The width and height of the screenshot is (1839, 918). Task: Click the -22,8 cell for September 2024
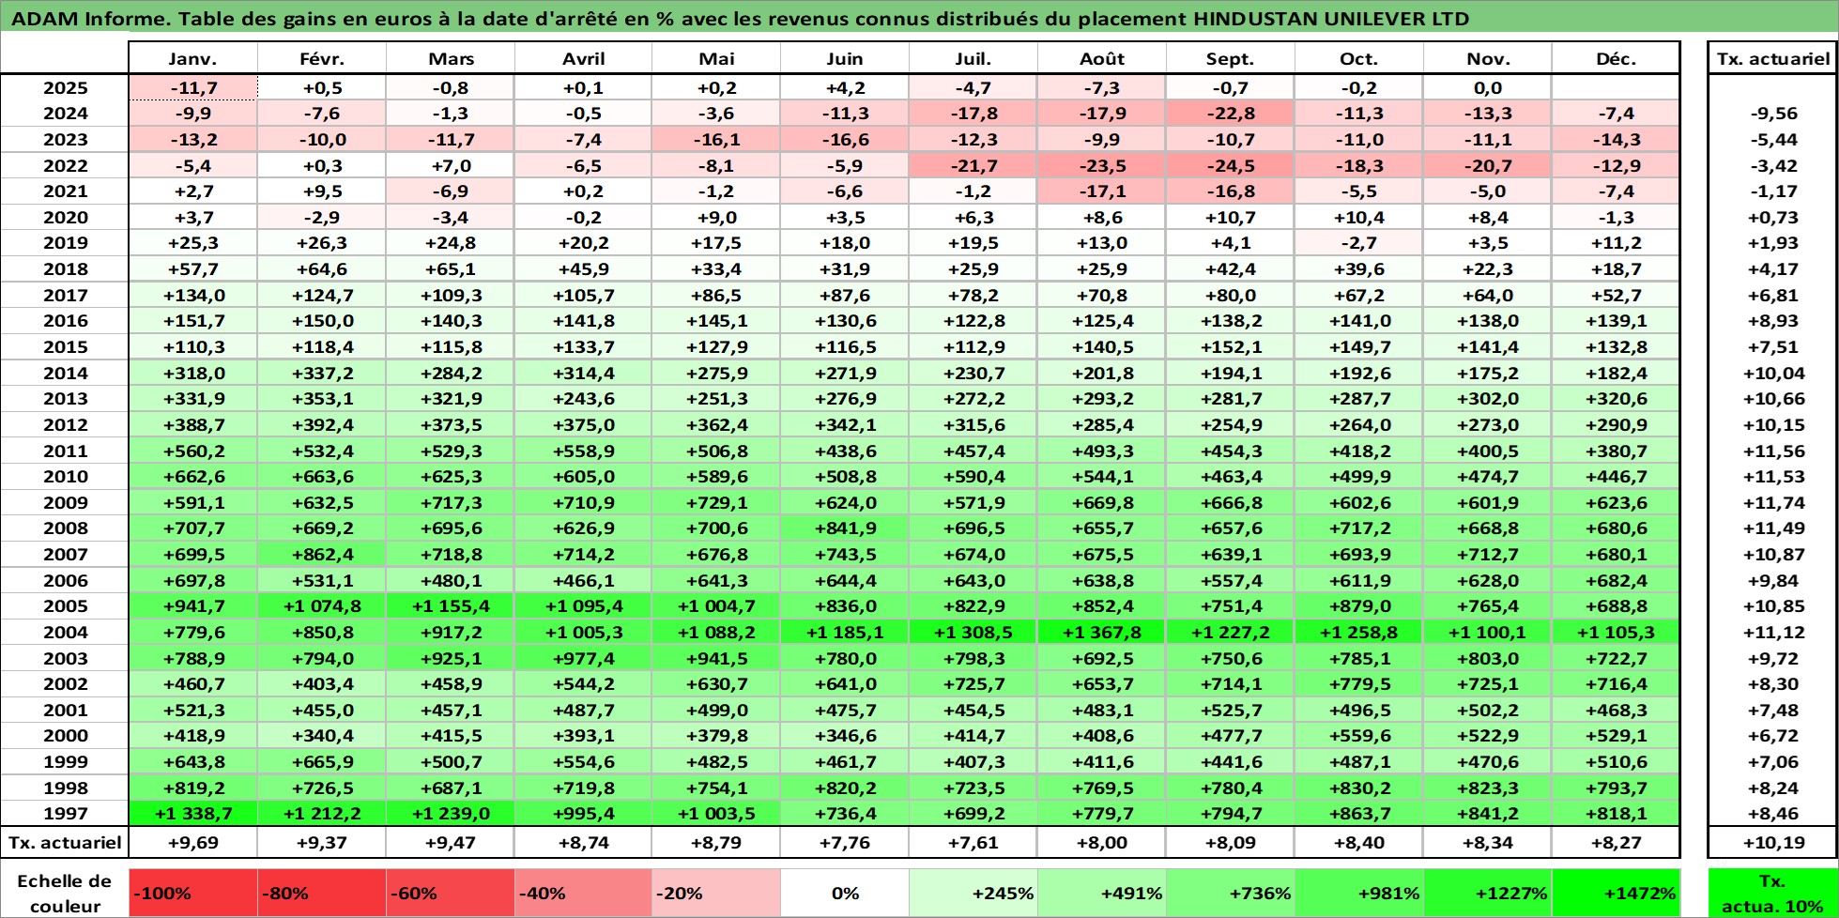1231,113
